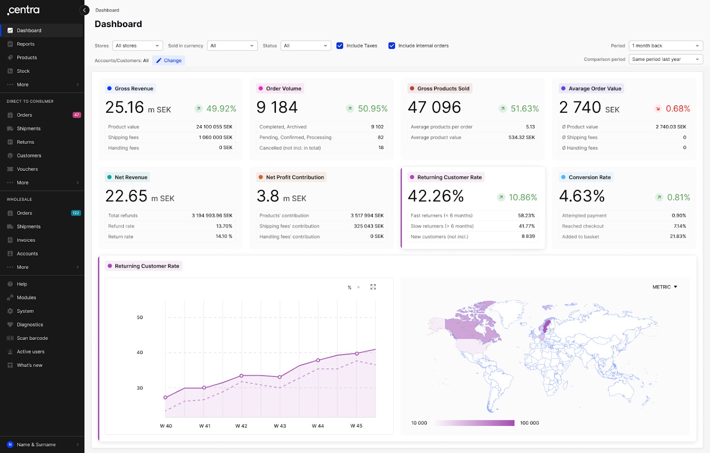Open Products in the sidebar
Screen dimensions: 710x453
pos(42,58)
